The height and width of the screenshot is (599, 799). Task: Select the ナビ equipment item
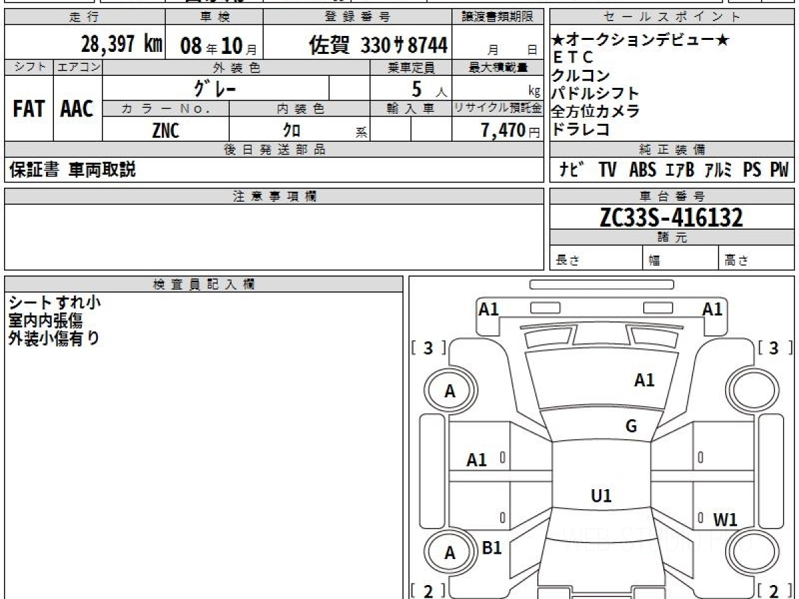[571, 170]
